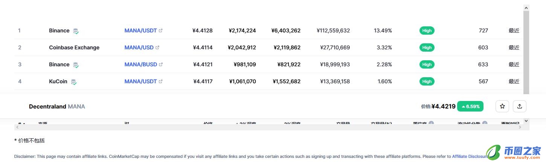Screen dimensions: 546x162
Task: Click the green 6.59% price change badge
Action: pos(470,106)
